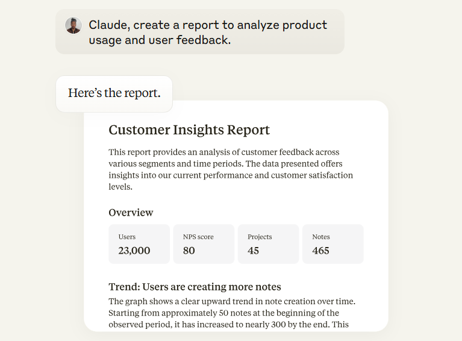Viewport: 462px width, 341px height.
Task: Open the Notes stat card
Action: [x=332, y=244]
